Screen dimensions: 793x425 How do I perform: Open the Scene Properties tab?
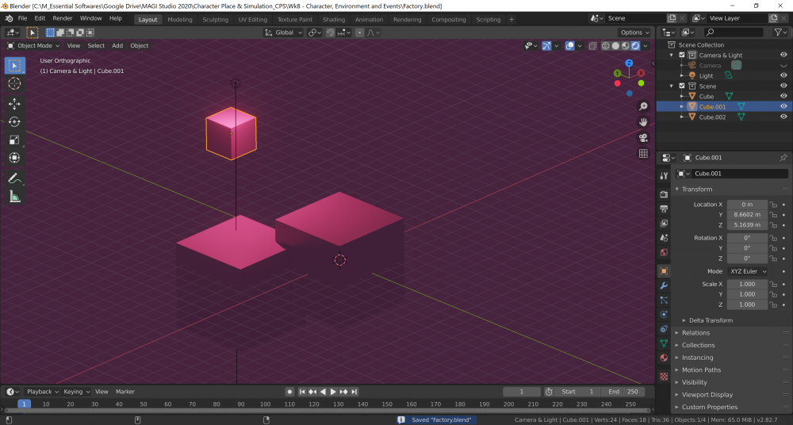pos(664,238)
